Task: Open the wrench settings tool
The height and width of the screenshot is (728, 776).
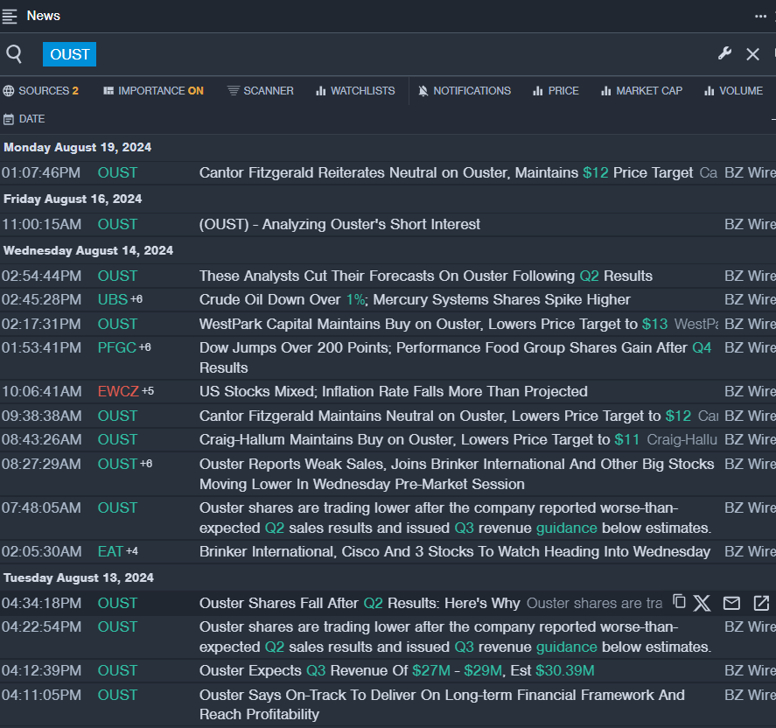Action: (724, 54)
